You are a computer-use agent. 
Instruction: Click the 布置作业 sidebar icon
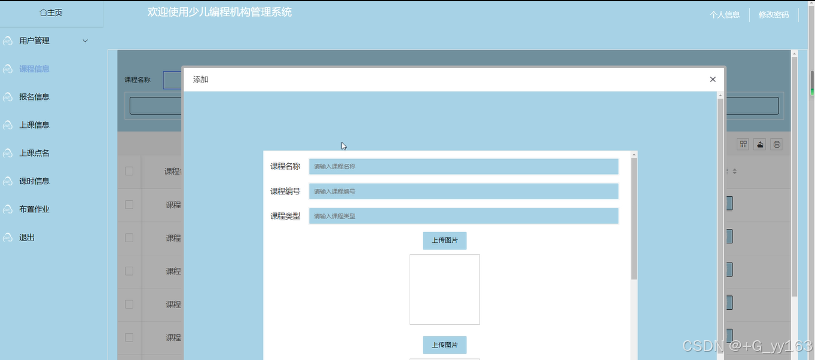coord(8,209)
